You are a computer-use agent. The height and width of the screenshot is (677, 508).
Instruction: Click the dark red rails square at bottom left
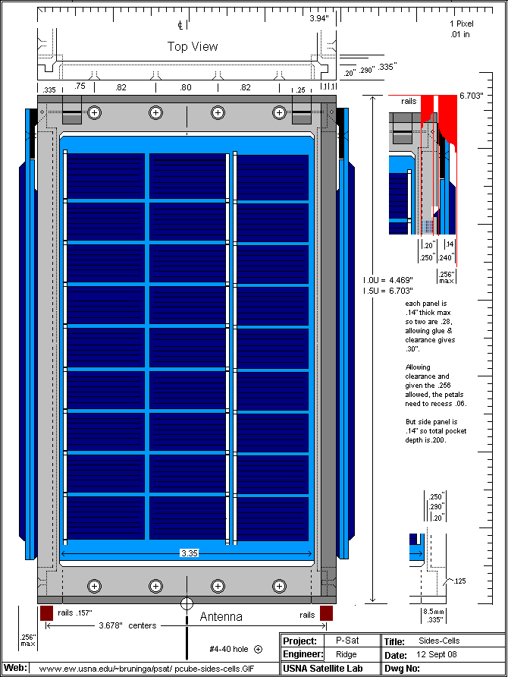[46, 612]
